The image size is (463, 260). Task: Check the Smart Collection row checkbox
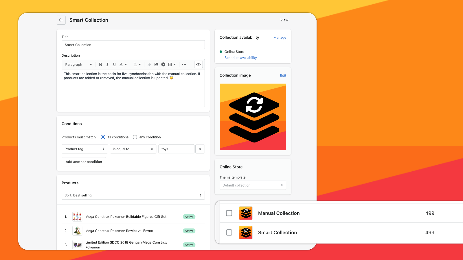(x=229, y=233)
